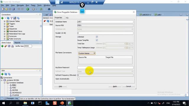Click the Windows Start button
Screen dimensions: 189x106
point(3,103)
